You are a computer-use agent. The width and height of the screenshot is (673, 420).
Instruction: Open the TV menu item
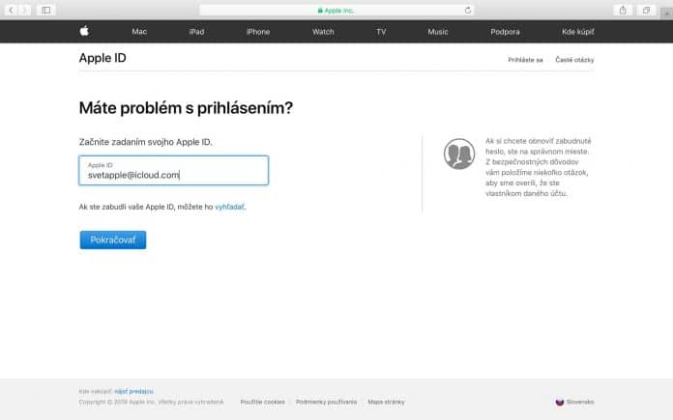[x=381, y=32]
